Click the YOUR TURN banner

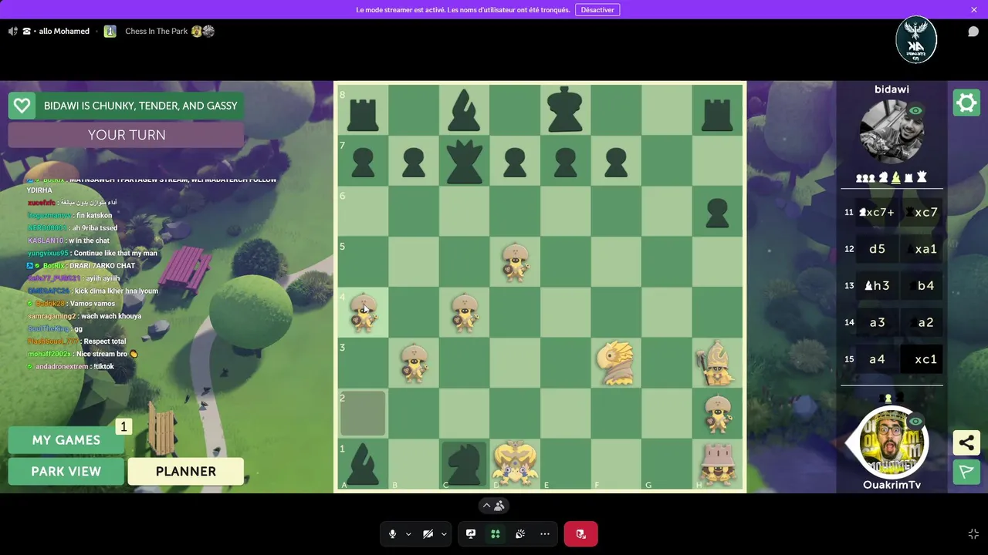coord(126,135)
